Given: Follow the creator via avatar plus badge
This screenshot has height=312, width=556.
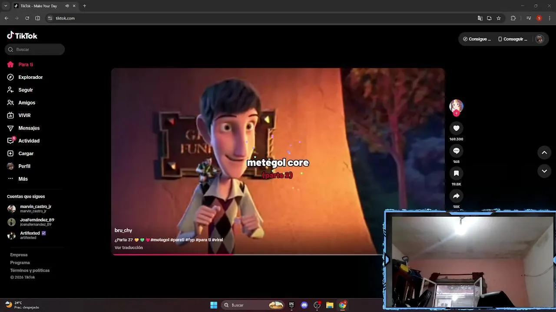Looking at the screenshot, I should pos(456,114).
